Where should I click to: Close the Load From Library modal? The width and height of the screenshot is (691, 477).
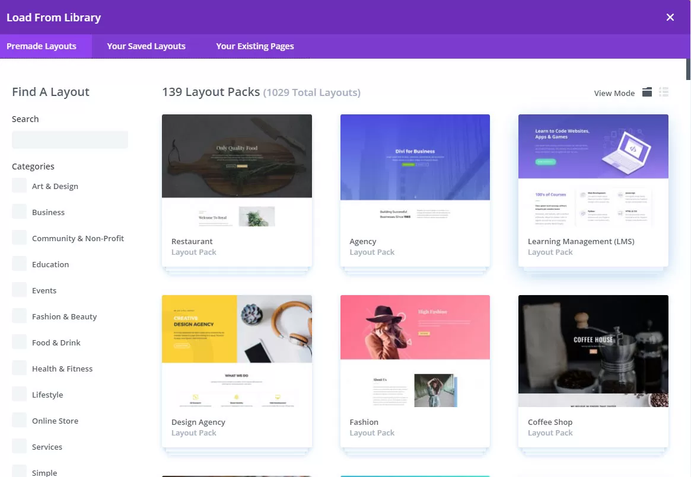tap(670, 17)
